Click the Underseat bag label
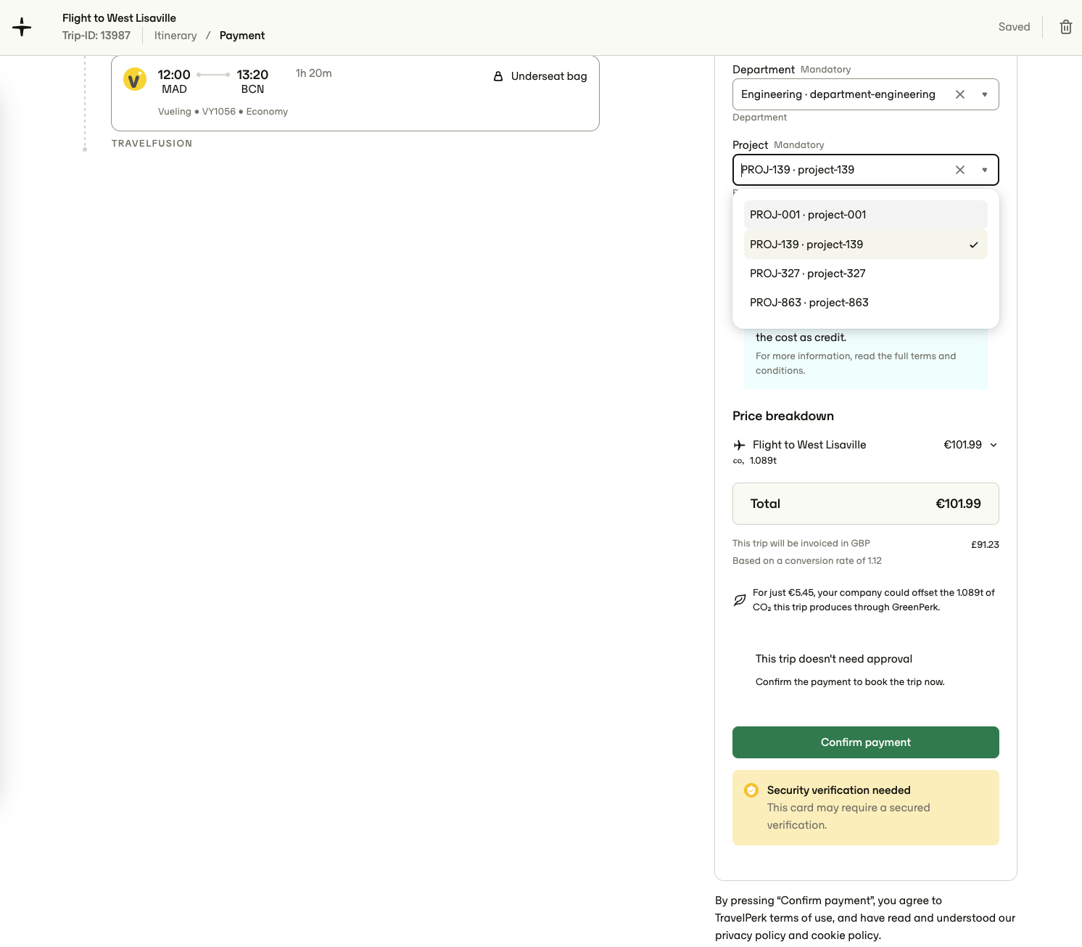The width and height of the screenshot is (1082, 947). pyautogui.click(x=549, y=76)
